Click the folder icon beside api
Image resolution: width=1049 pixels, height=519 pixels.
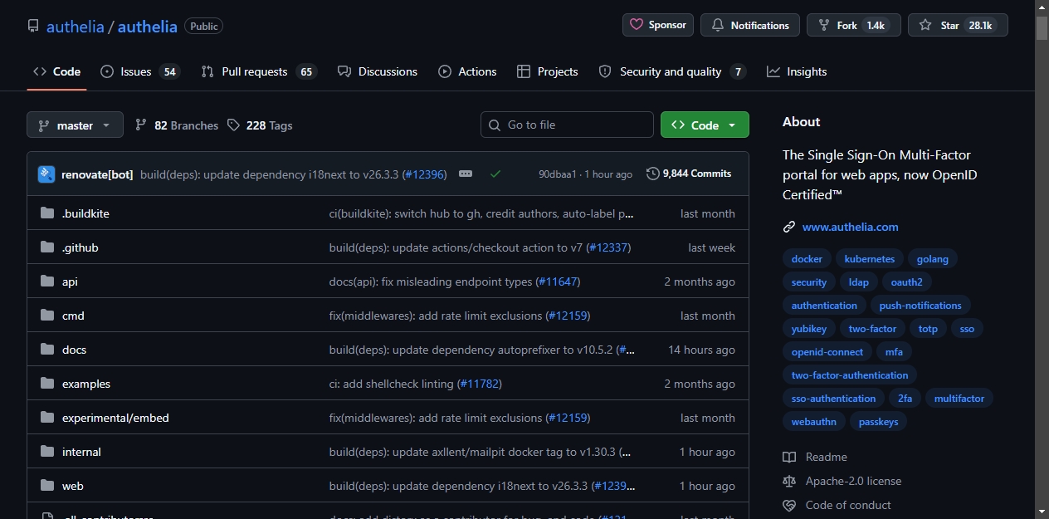click(x=47, y=282)
